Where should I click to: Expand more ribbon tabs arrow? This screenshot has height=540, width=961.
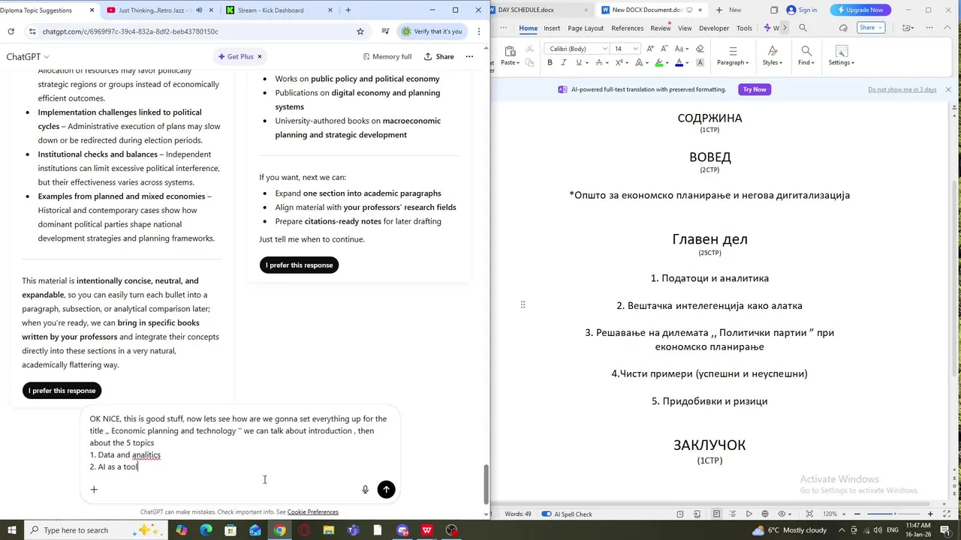point(785,28)
